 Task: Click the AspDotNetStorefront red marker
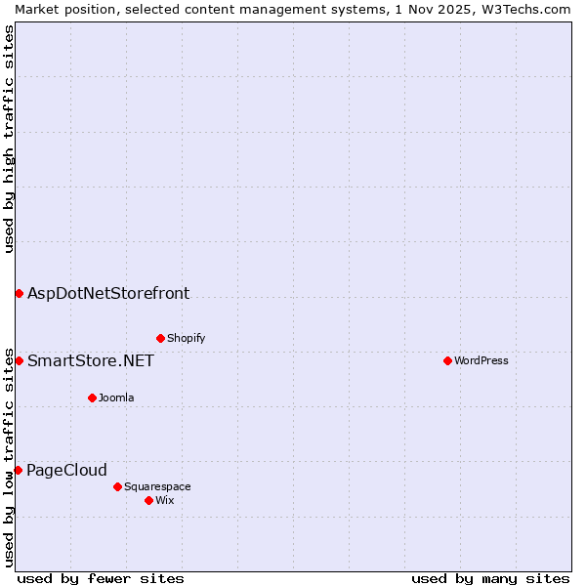click(19, 293)
